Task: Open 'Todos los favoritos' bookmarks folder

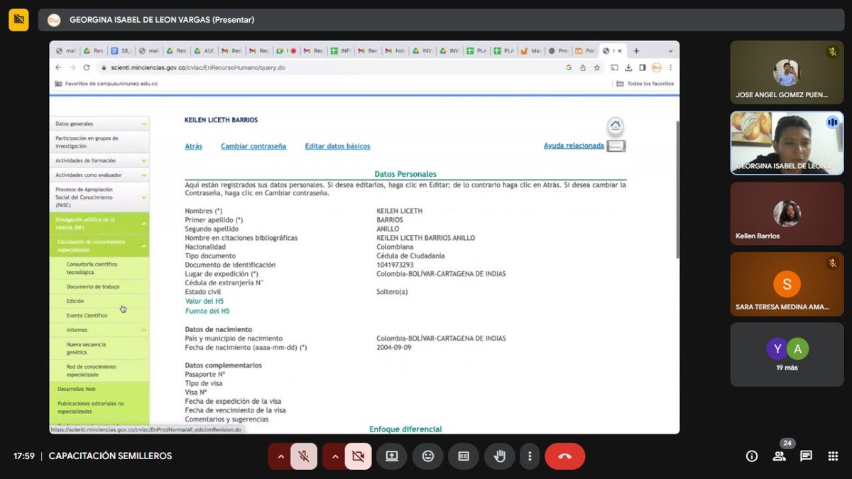Action: tap(645, 84)
